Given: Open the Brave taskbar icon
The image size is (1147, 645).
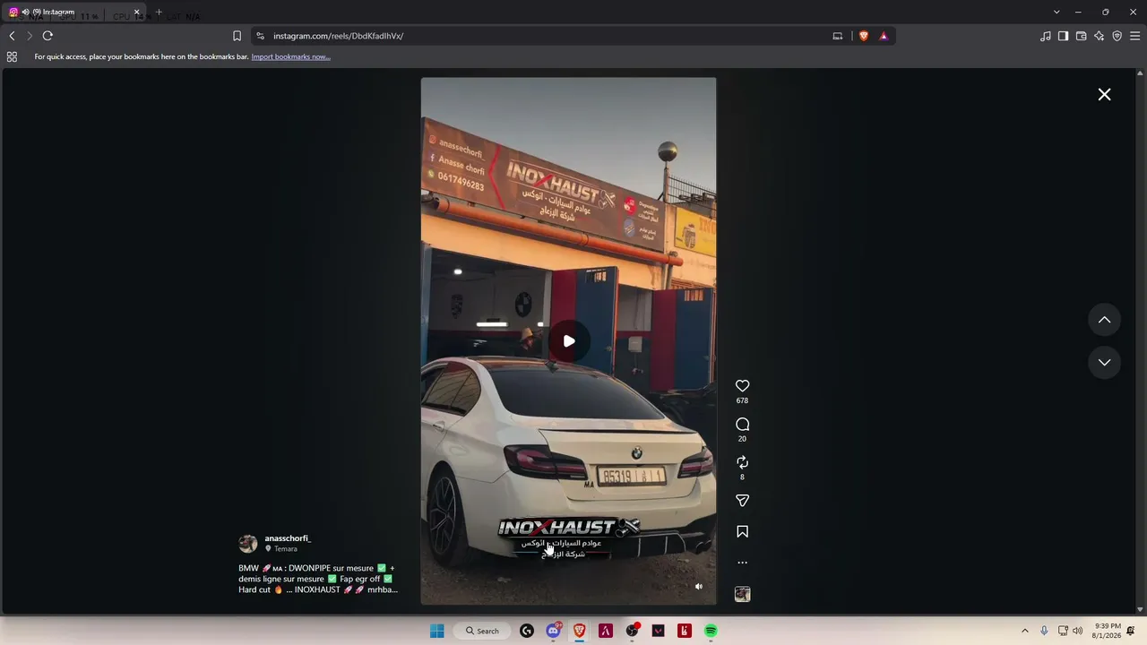Looking at the screenshot, I should [580, 631].
